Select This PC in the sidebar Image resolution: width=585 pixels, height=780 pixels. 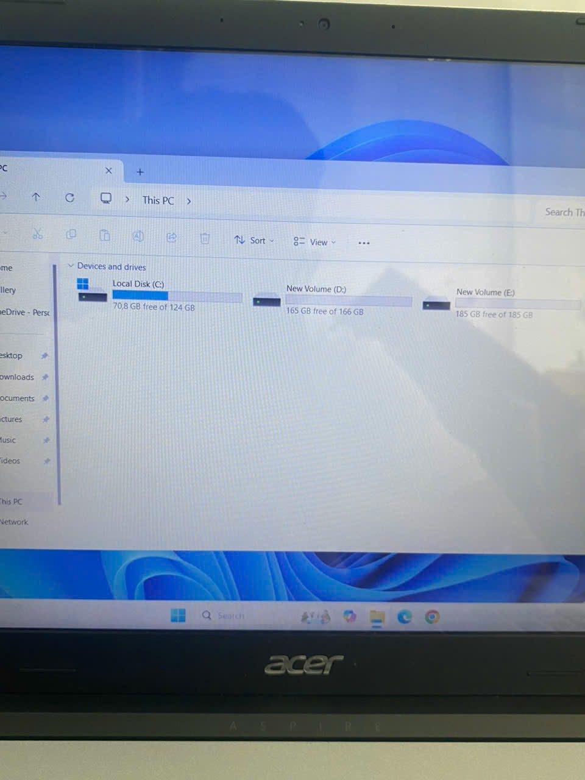coord(11,502)
